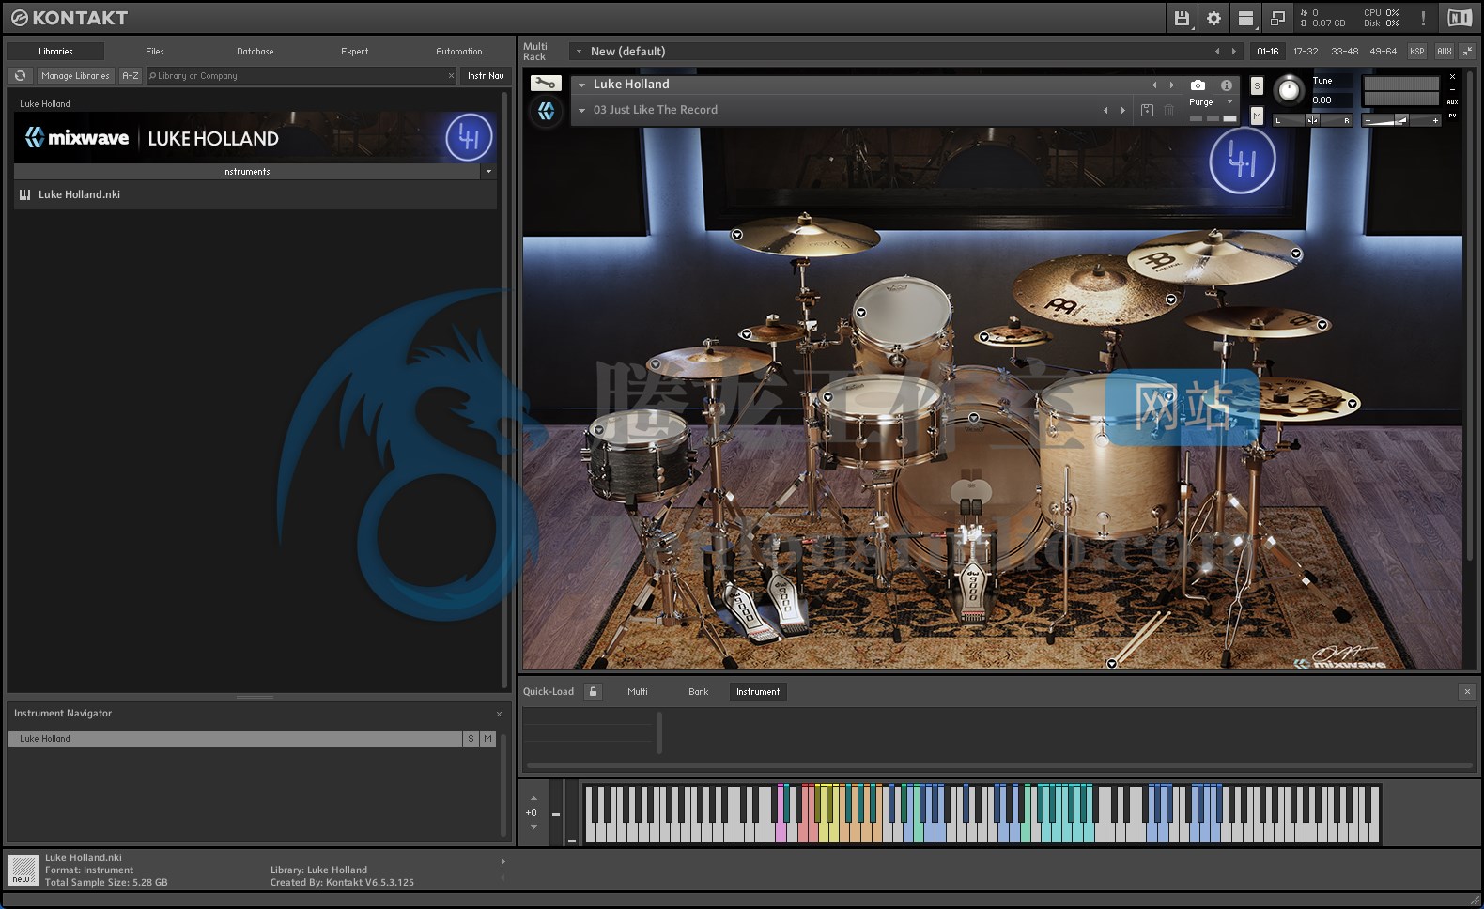Go to previous multi arrow in Multi Rack
1484x909 pixels.
pyautogui.click(x=1217, y=52)
